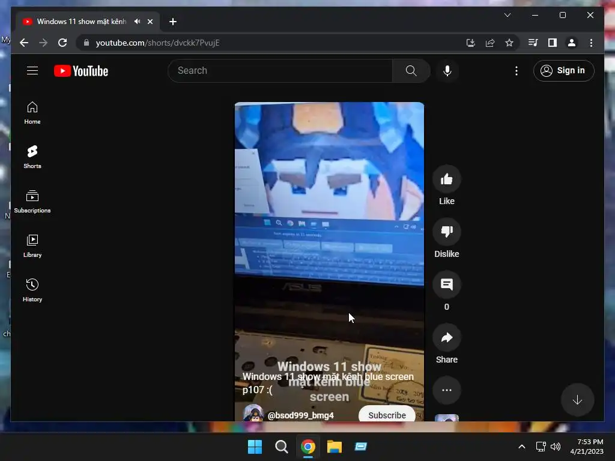615x461 pixels.
Task: Reload the current page
Action: (x=62, y=43)
